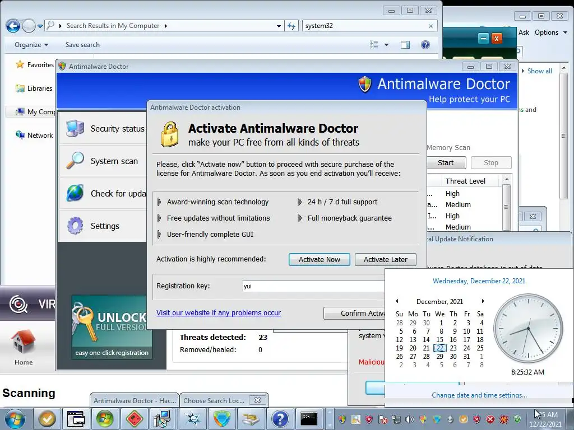
Task: Expand Show all arrow in background window
Action: pyautogui.click(x=523, y=71)
